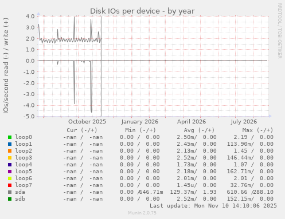
Task: Click the sda row's Min value ending in '646.71m'
Action: pyautogui.click(x=142, y=192)
